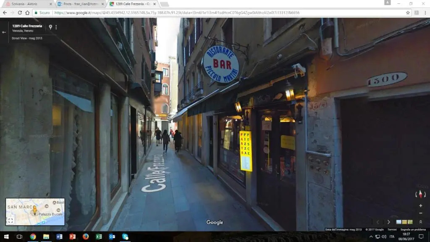Zoom in with the plus button
Screen dimensions: 430x242
[420, 205]
